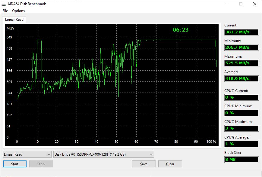Save the benchmark results

144,164
